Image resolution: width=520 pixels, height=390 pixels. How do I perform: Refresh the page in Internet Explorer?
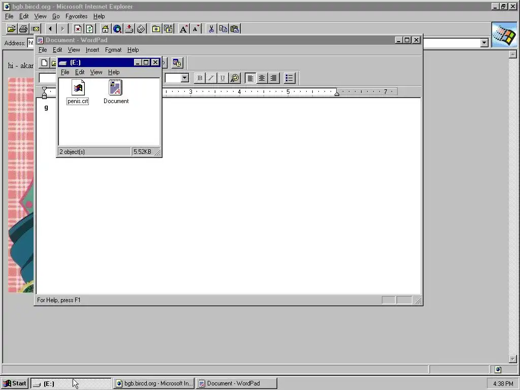tap(89, 29)
